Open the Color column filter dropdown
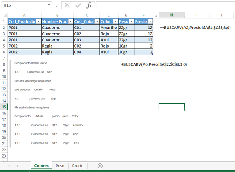 115,21
